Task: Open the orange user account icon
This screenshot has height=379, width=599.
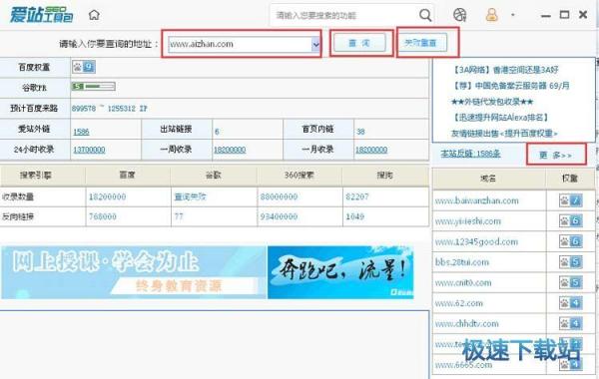Action: pyautogui.click(x=491, y=15)
